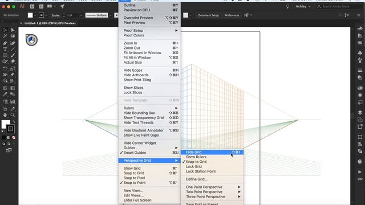The image size is (365, 205).
Task: Expand the One Point Perspective submenu
Action: (x=212, y=187)
